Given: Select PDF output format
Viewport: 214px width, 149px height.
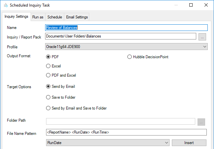Looking at the screenshot, I should (48, 57).
